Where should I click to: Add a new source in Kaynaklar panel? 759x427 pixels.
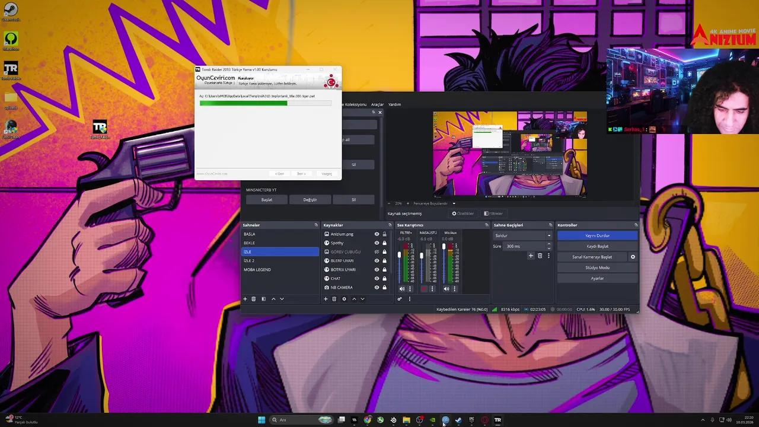point(326,299)
